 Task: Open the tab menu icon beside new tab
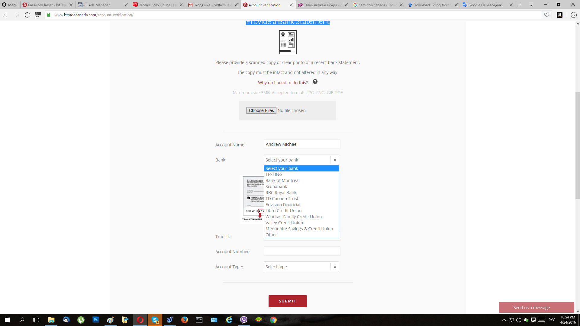tap(531, 5)
